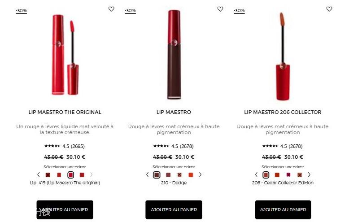Select the selected 210 Dodge brown swatch
349x222 pixels.
click(x=157, y=175)
